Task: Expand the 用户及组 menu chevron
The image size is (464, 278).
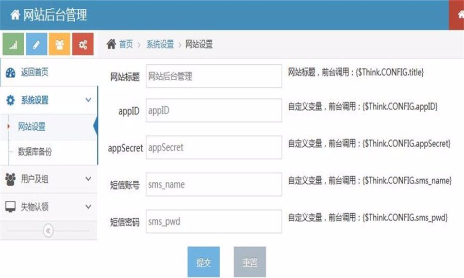Action: click(x=88, y=179)
